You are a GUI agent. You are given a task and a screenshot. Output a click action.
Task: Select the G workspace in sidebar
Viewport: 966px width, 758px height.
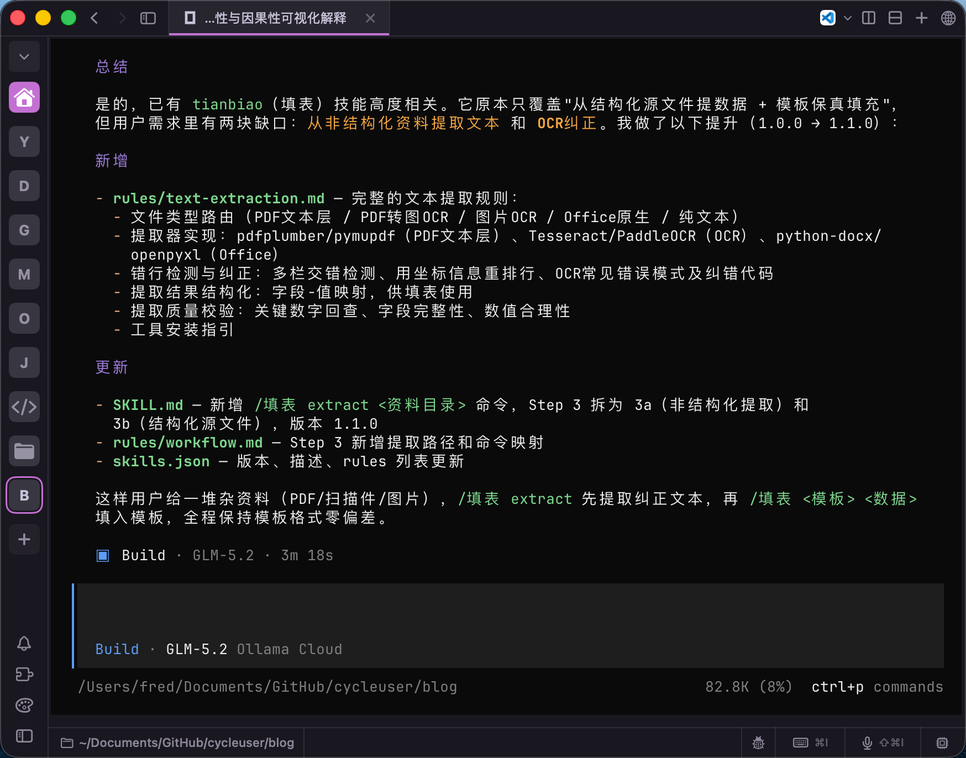point(24,230)
